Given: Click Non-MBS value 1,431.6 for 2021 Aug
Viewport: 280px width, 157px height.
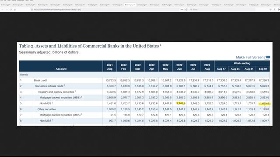Looking at the screenshot, I should 111,103.
